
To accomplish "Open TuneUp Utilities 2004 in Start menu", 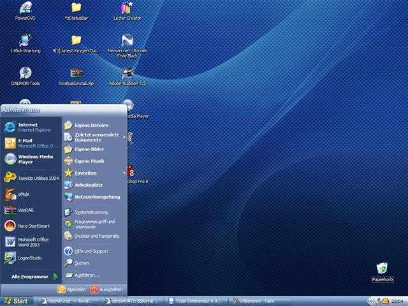I will [x=31, y=178].
